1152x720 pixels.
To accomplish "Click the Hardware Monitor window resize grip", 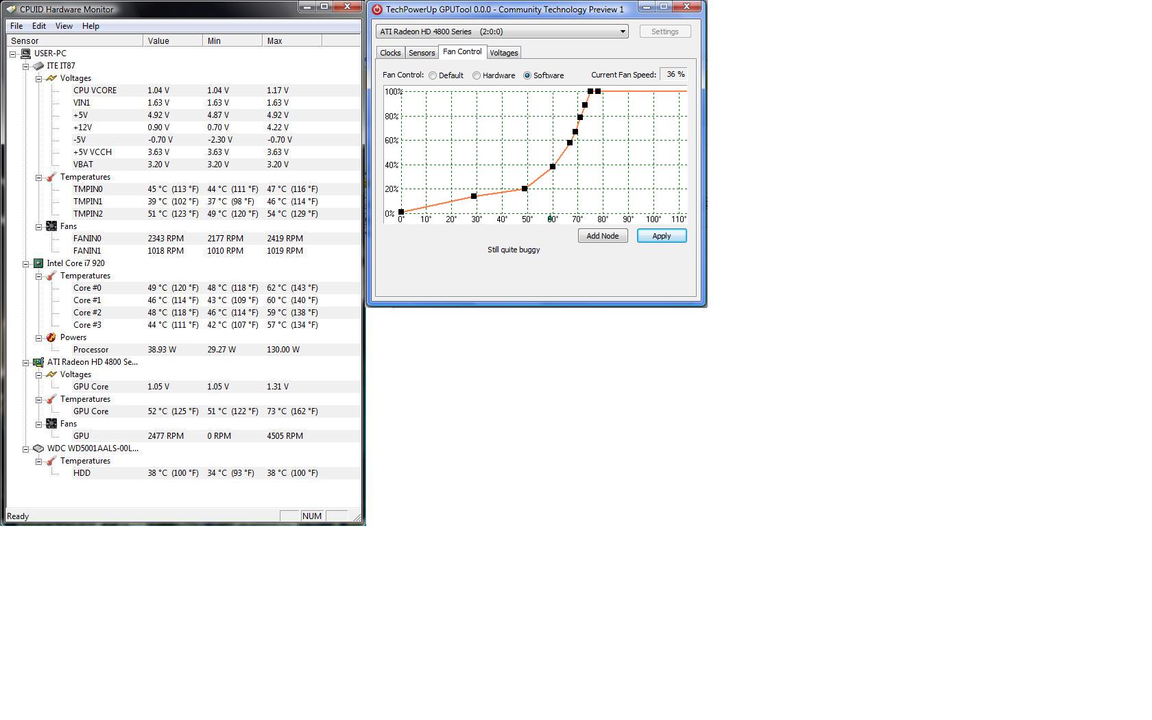I will (357, 518).
